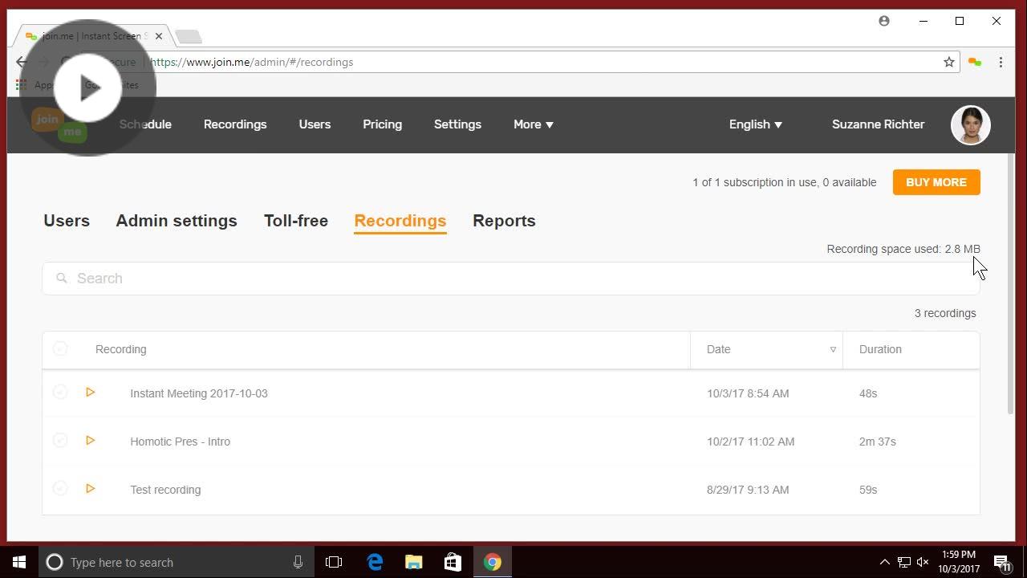Switch to the Users admin tab

67,221
